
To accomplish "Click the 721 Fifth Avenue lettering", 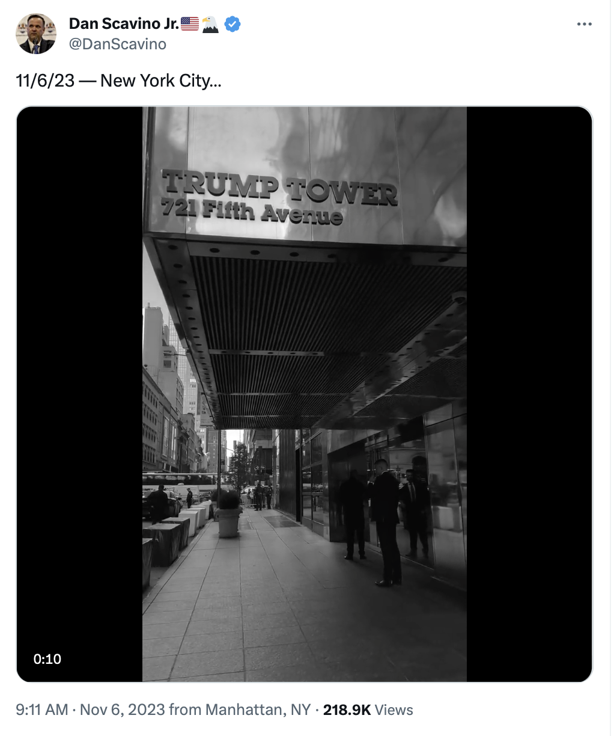I will (252, 212).
